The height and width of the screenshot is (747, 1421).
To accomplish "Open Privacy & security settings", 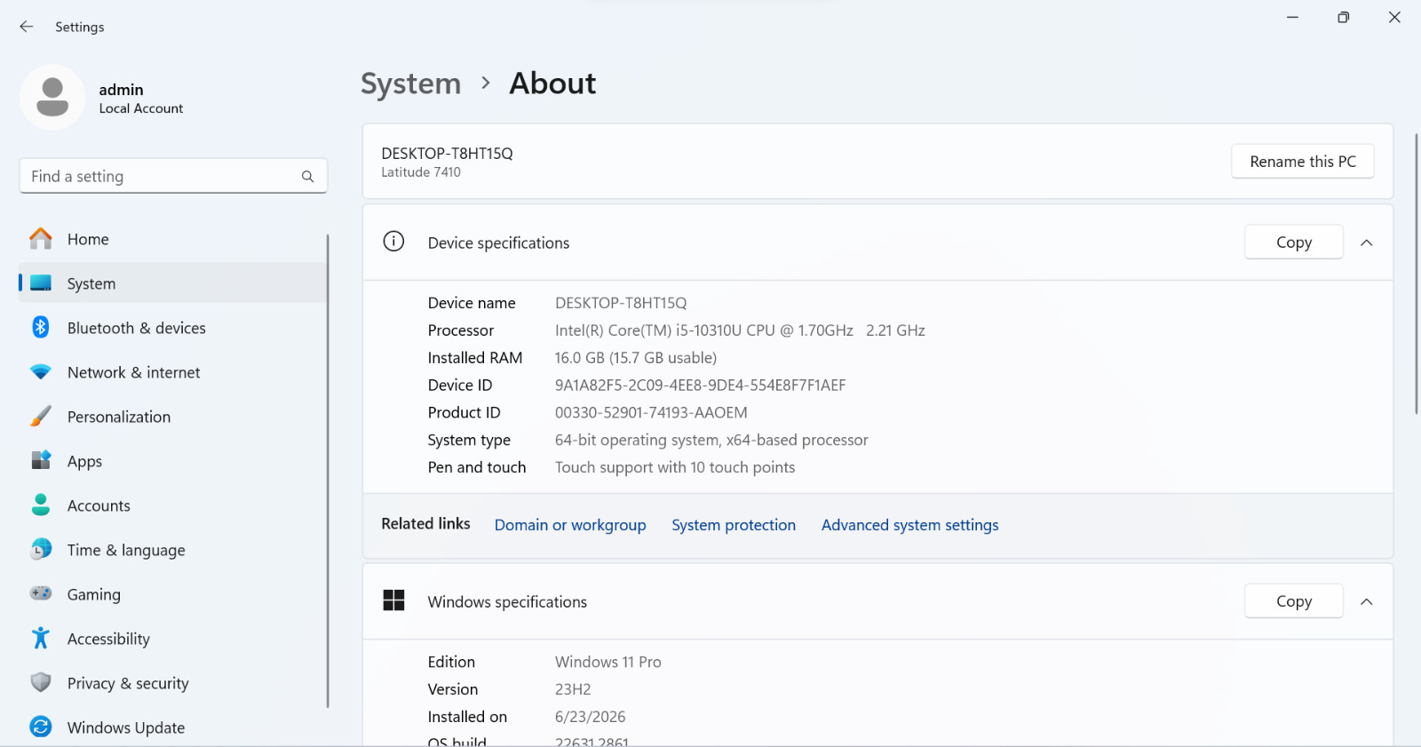I will pyautogui.click(x=173, y=683).
